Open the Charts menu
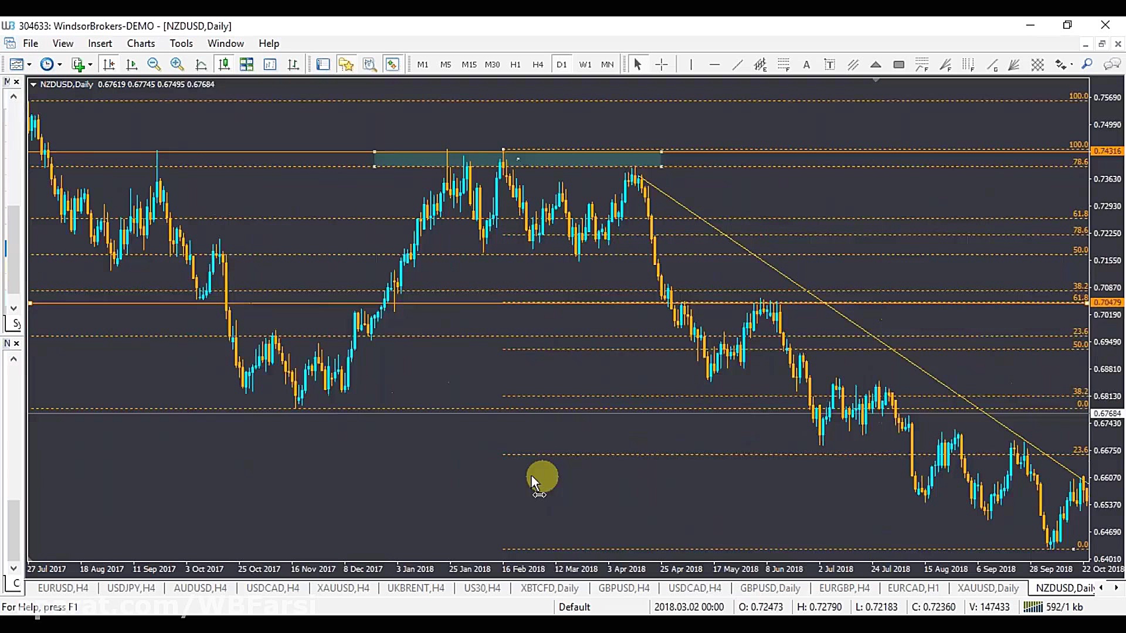Screen dimensions: 1126x633 [x=141, y=43]
